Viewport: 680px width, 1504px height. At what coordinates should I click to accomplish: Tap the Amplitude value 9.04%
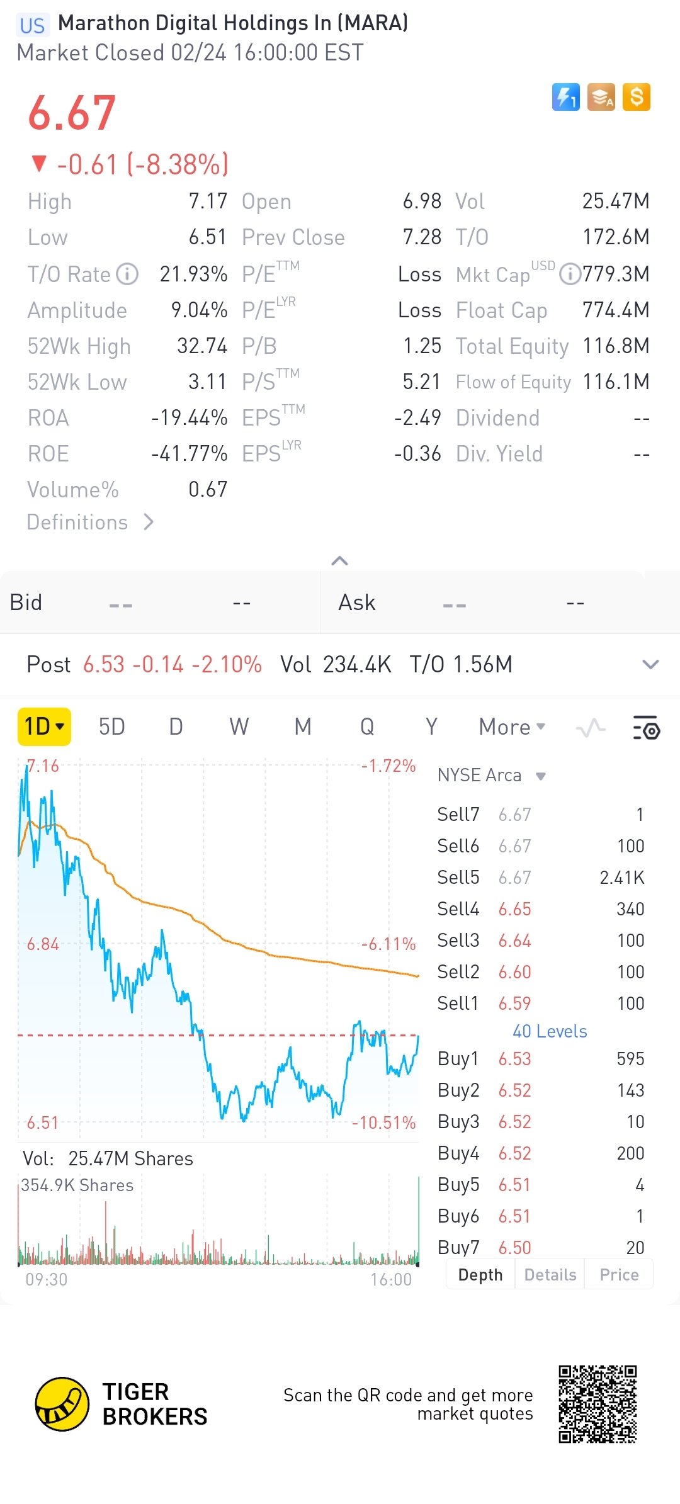click(x=199, y=310)
